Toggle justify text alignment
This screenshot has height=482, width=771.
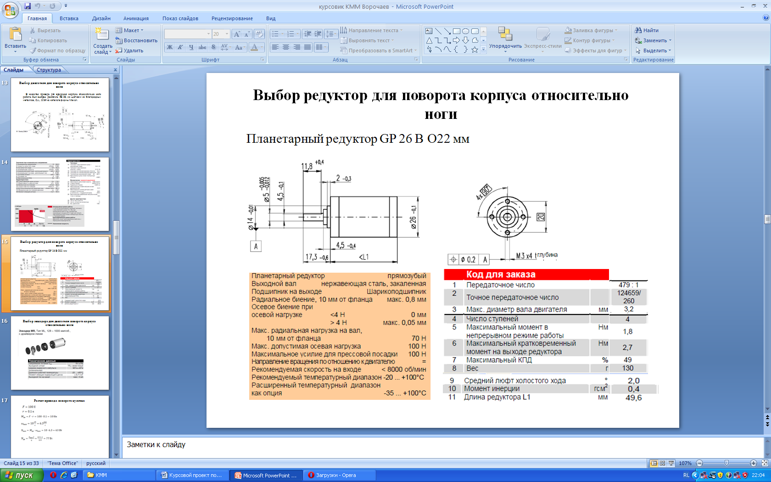click(x=307, y=47)
